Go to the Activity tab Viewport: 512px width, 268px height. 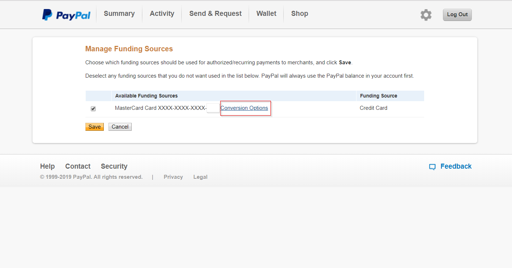[162, 14]
